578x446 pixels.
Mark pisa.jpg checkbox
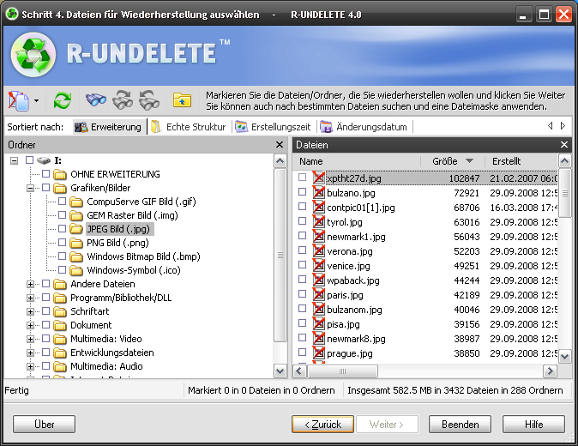click(302, 322)
